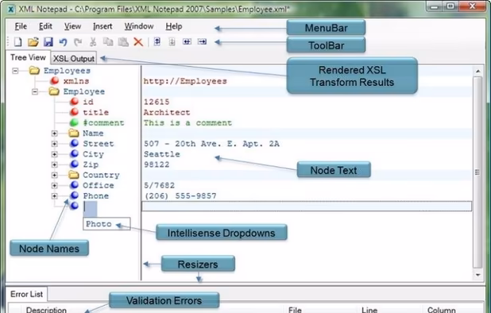Click the blue icon beside Office
The height and width of the screenshot is (313, 491).
click(74, 185)
